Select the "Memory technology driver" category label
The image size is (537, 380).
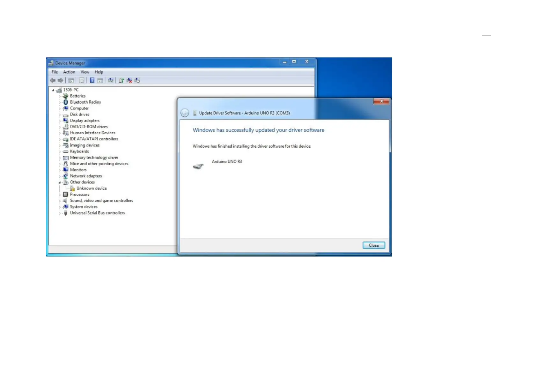(94, 158)
